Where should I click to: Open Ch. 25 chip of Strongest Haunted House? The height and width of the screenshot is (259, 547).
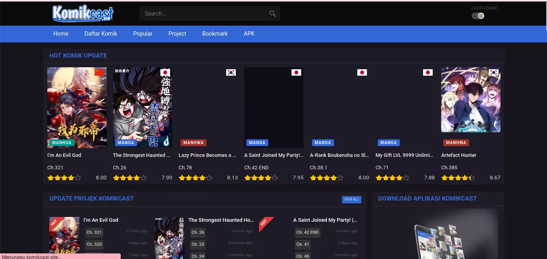(x=198, y=244)
